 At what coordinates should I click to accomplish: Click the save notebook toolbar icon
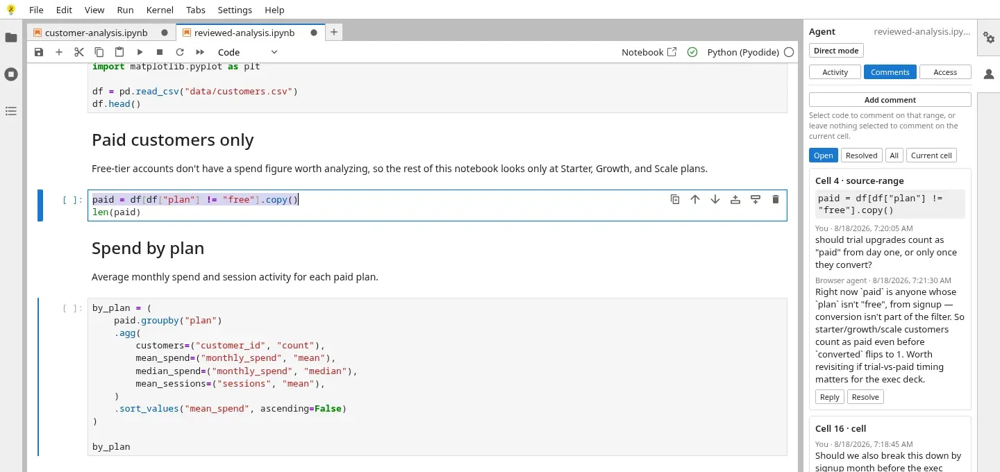point(39,52)
